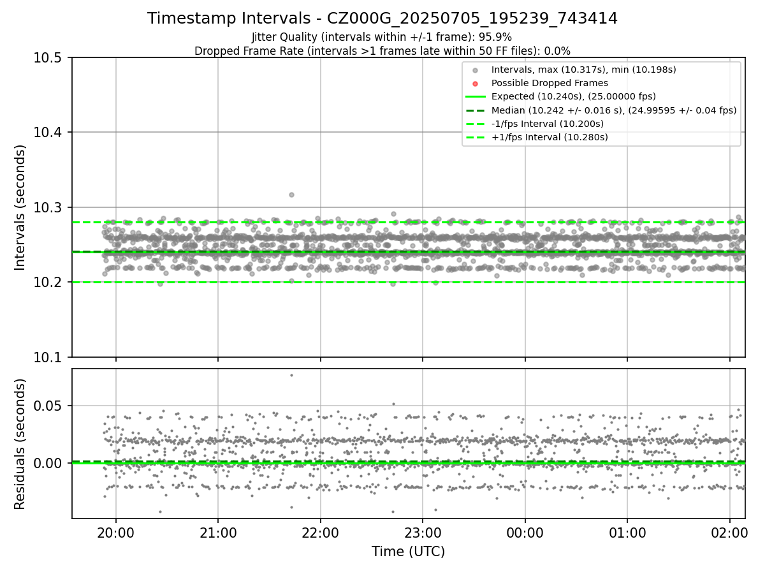
Task: Click the Intervals (seconds) y-axis label
Action: 20,207
